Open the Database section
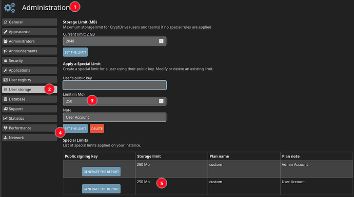This screenshot has width=354, height=197. (x=30, y=99)
